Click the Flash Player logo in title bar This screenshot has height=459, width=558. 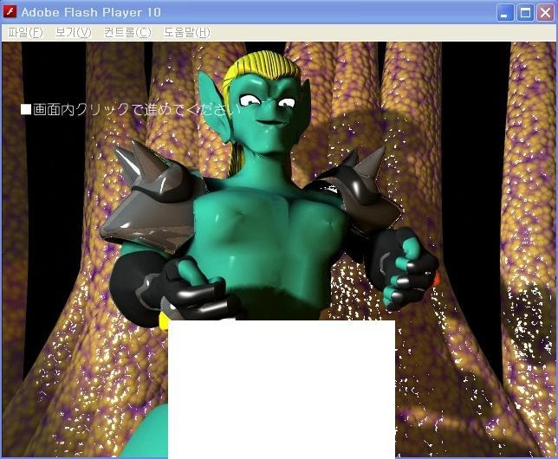pos(10,11)
